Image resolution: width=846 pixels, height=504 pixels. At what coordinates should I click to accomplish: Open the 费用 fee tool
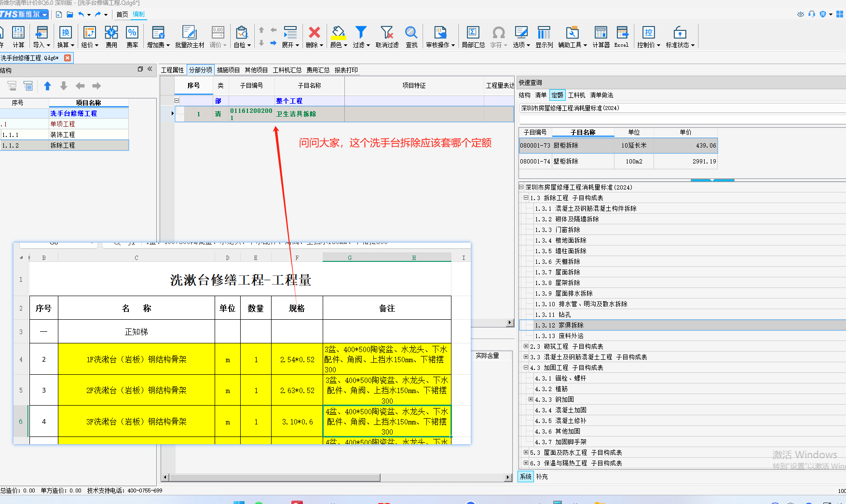111,37
